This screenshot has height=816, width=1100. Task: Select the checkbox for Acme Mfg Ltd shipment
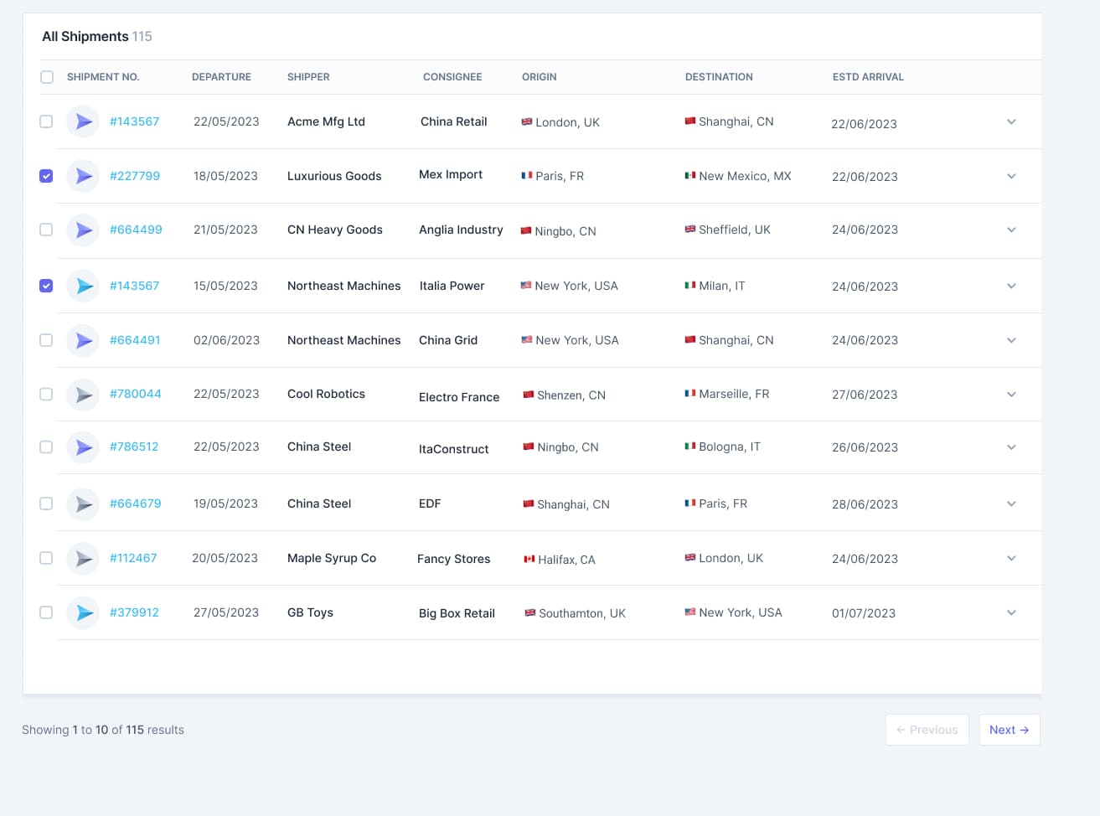[x=46, y=121]
